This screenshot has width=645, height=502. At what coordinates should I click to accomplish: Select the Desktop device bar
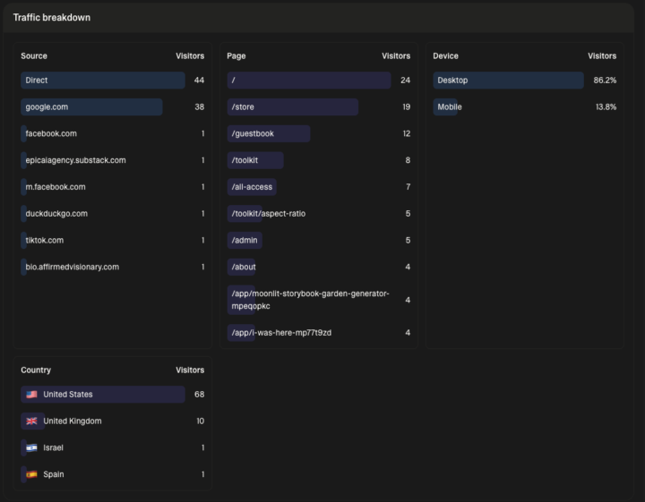coord(508,81)
